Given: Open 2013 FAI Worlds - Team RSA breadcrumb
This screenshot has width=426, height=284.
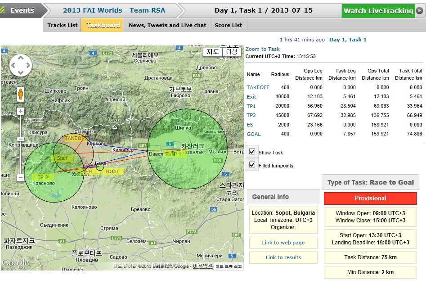Looking at the screenshot, I should coord(114,10).
